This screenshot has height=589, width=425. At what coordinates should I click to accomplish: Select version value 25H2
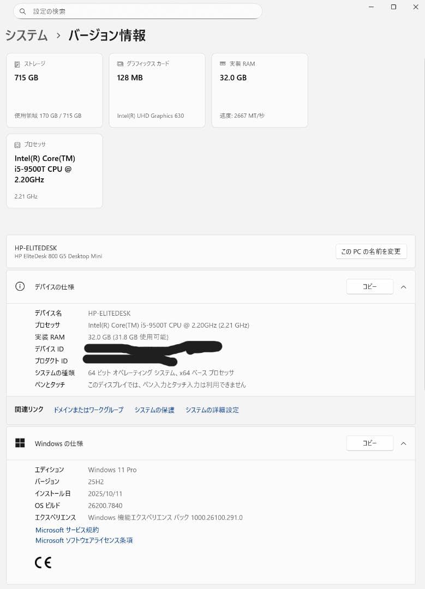coord(96,482)
